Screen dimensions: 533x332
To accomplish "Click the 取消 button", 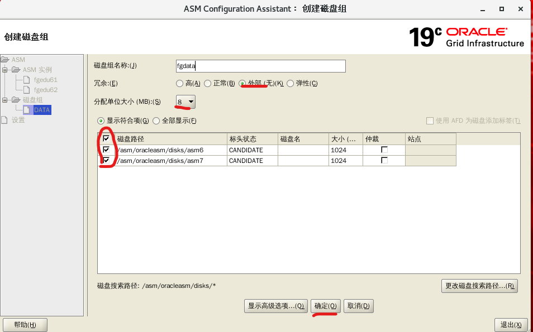I will coord(359,306).
